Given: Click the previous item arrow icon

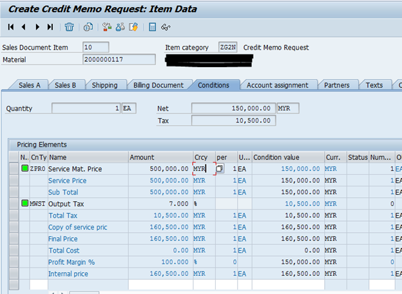Looking at the screenshot, I should click(24, 27).
